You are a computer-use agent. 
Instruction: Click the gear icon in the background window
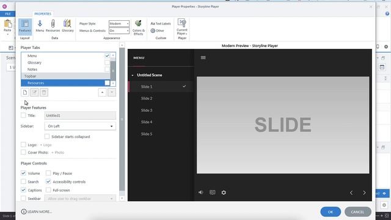[386, 46]
